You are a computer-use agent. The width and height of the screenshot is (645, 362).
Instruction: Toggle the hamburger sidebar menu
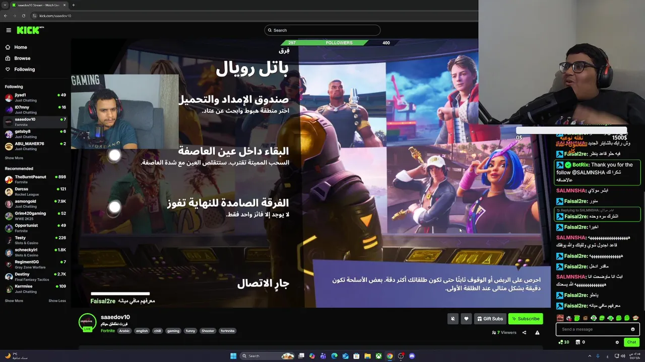(x=9, y=30)
